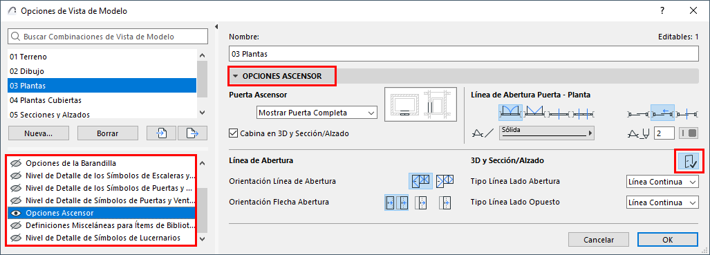Select triangular door opening line symbol

point(534,112)
